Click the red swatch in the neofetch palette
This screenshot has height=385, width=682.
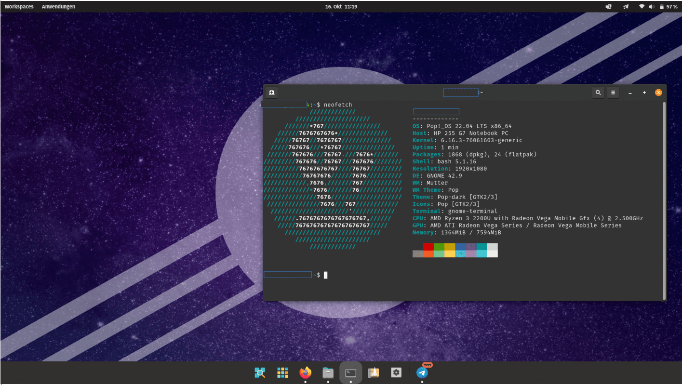pyautogui.click(x=428, y=247)
